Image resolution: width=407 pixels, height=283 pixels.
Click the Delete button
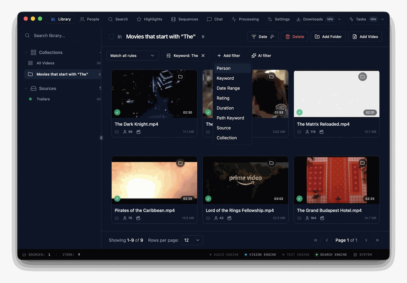(295, 37)
